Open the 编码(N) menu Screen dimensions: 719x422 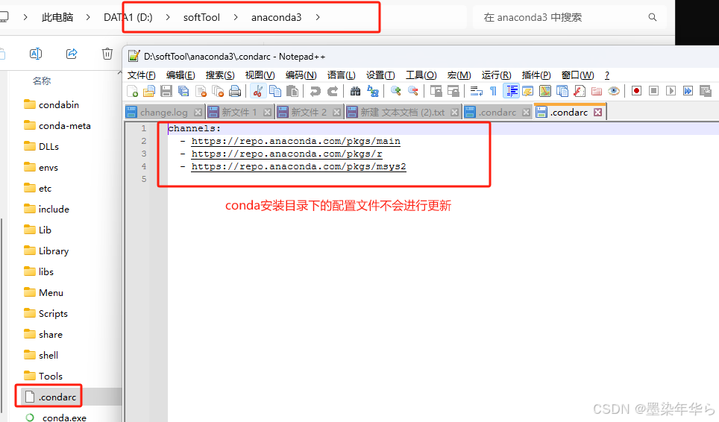(301, 75)
